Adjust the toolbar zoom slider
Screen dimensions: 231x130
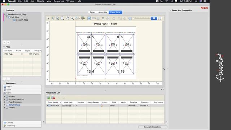pyautogui.click(x=142, y=18)
